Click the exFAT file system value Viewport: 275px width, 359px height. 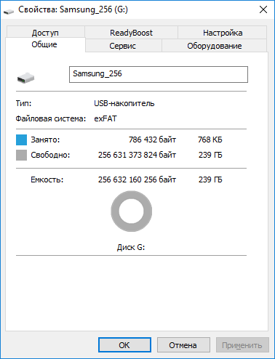coord(105,118)
